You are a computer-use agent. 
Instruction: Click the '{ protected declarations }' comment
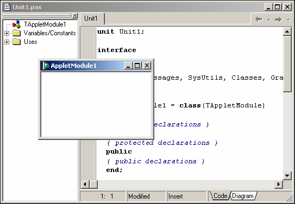point(162,143)
